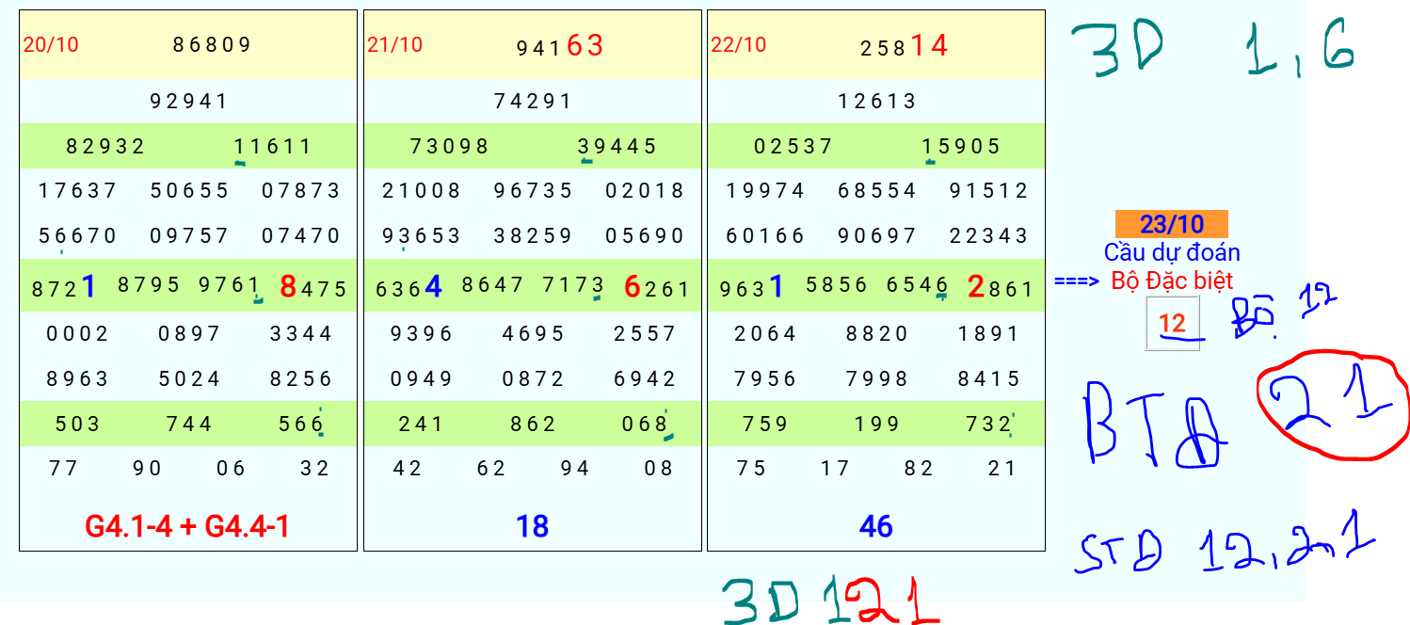Pick the number 6942
1410x625 pixels.
(645, 378)
